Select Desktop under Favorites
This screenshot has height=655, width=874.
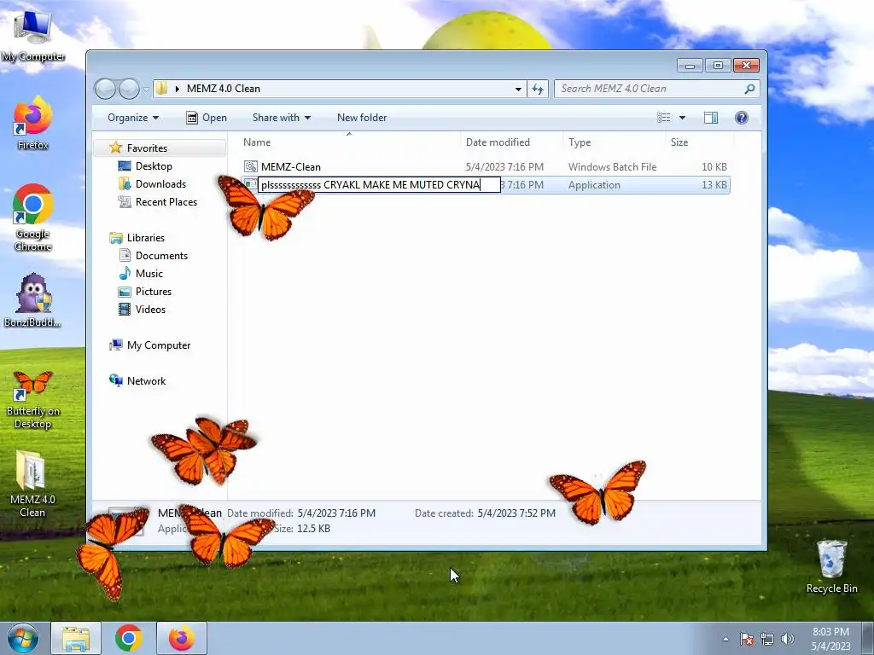154,166
